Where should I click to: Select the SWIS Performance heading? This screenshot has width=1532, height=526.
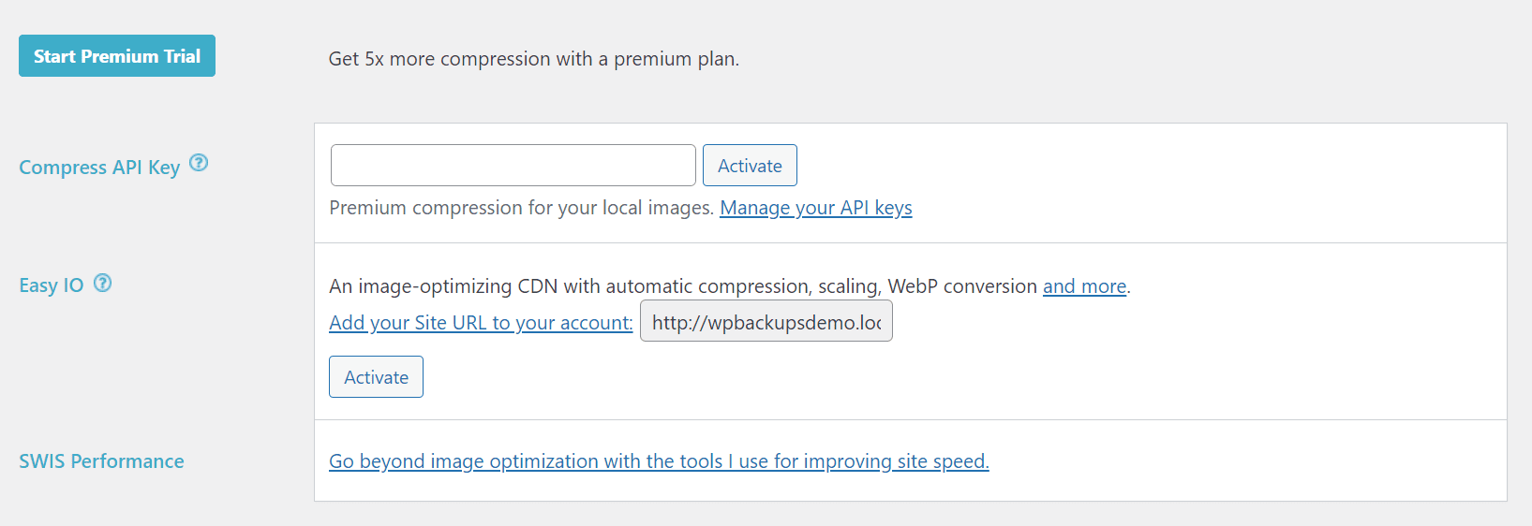click(x=101, y=461)
